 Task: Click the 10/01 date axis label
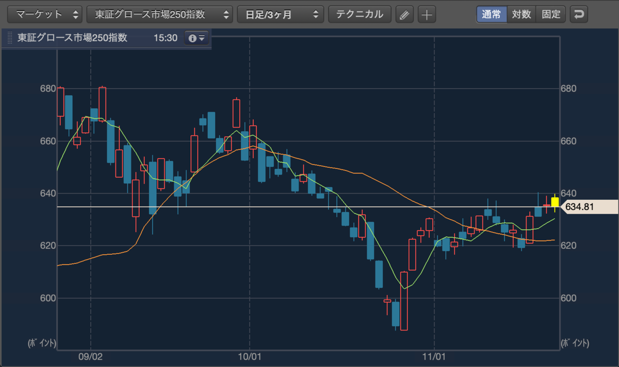click(x=249, y=356)
